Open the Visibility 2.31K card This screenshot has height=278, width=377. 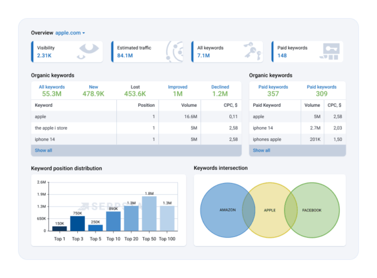pyautogui.click(x=67, y=52)
